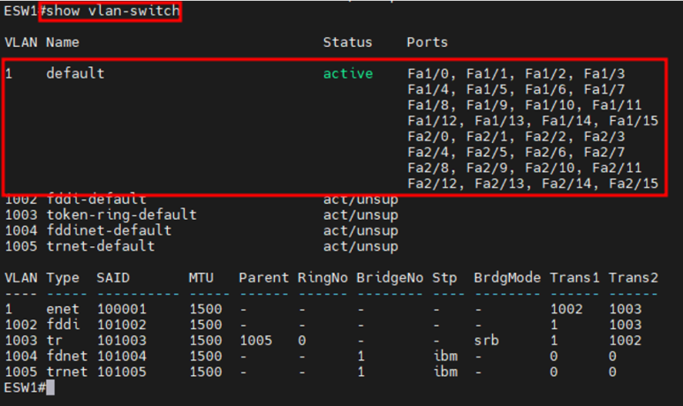Screen dimensions: 683x406
Task: Click the "Trans2" column header
Action: click(x=634, y=278)
